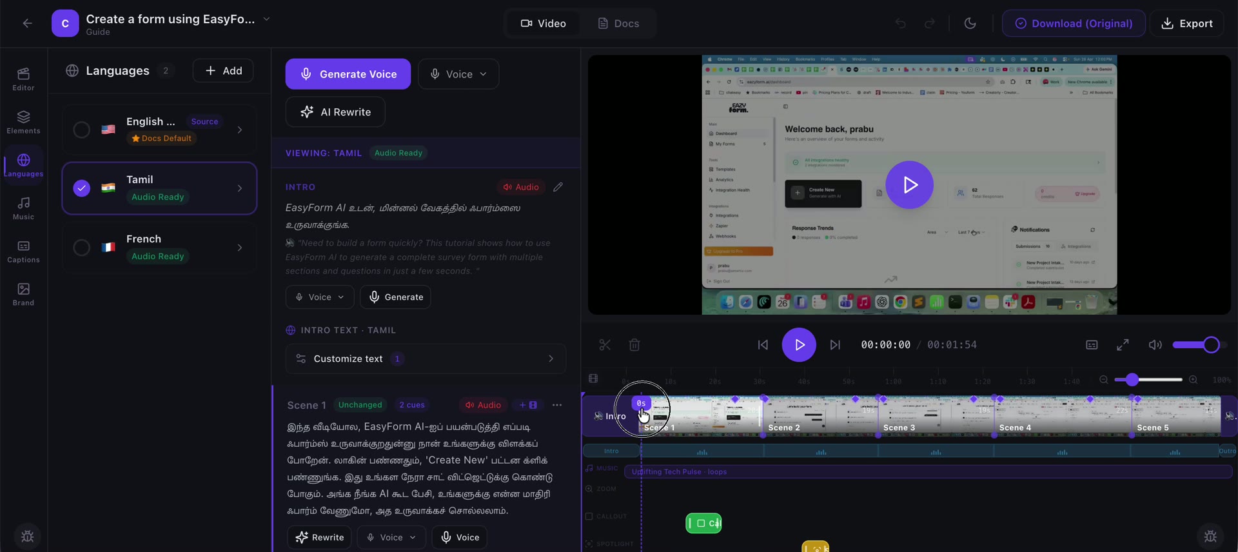Select the Scene 5 clip in timeline
The image size is (1238, 552).
pyautogui.click(x=1176, y=417)
